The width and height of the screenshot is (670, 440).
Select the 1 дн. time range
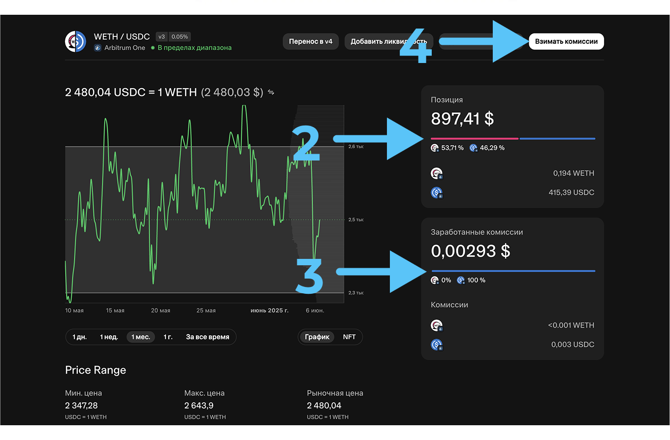tap(80, 337)
